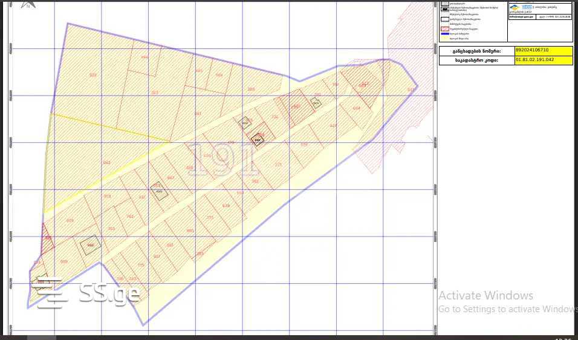The height and width of the screenshot is (340, 578).
Task: Click the solid blue line legend symbol
Action: 444,34
